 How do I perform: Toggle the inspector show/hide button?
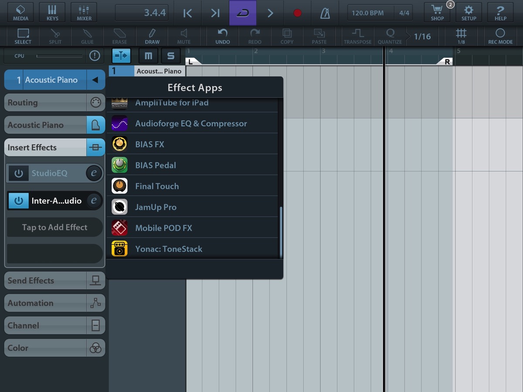click(x=121, y=56)
